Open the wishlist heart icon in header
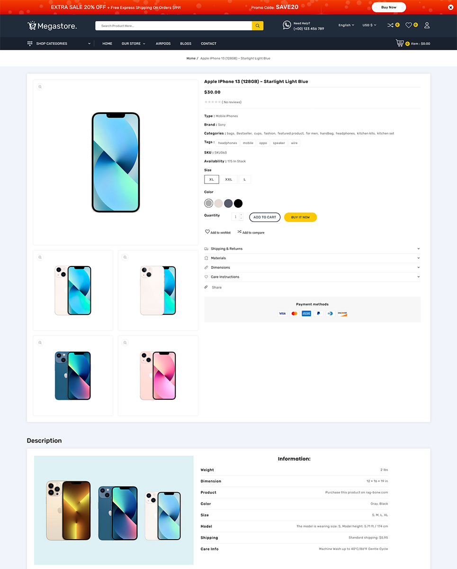Image resolution: width=457 pixels, height=569 pixels. (x=409, y=25)
